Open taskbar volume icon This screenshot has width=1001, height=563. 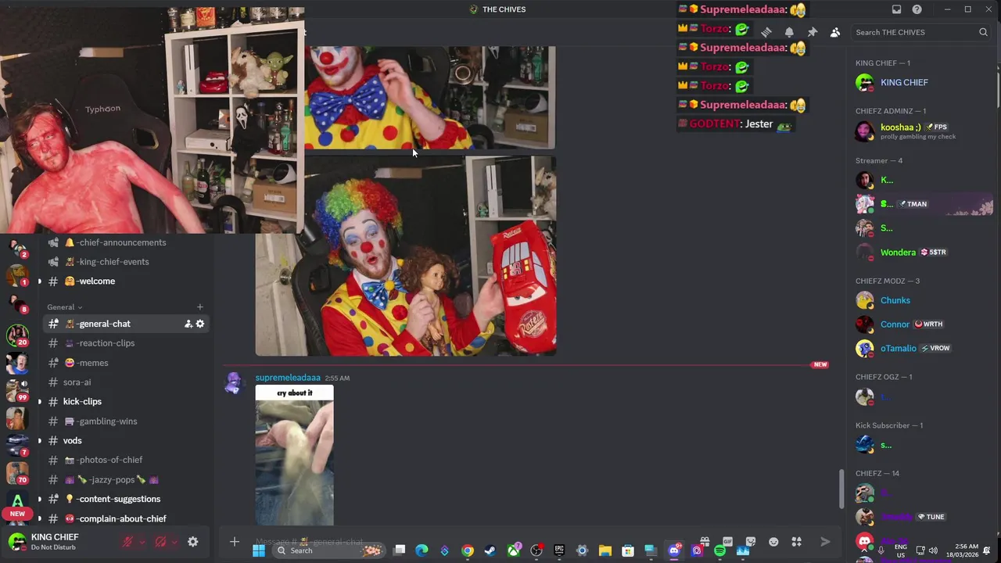tap(933, 550)
